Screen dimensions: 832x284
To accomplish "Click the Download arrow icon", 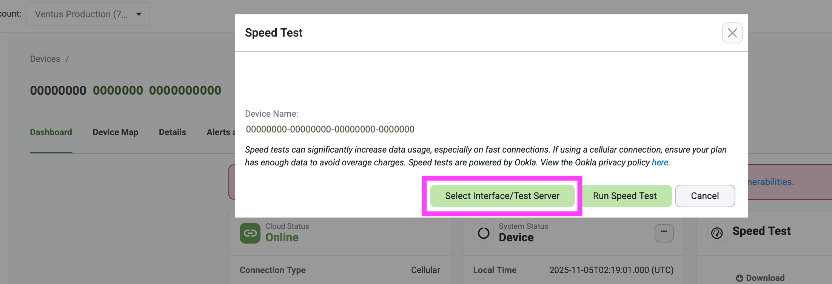I will [x=740, y=278].
